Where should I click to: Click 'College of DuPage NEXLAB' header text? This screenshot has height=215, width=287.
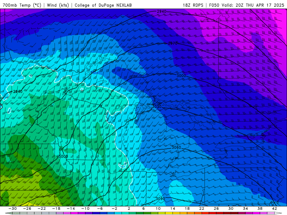click(103, 5)
